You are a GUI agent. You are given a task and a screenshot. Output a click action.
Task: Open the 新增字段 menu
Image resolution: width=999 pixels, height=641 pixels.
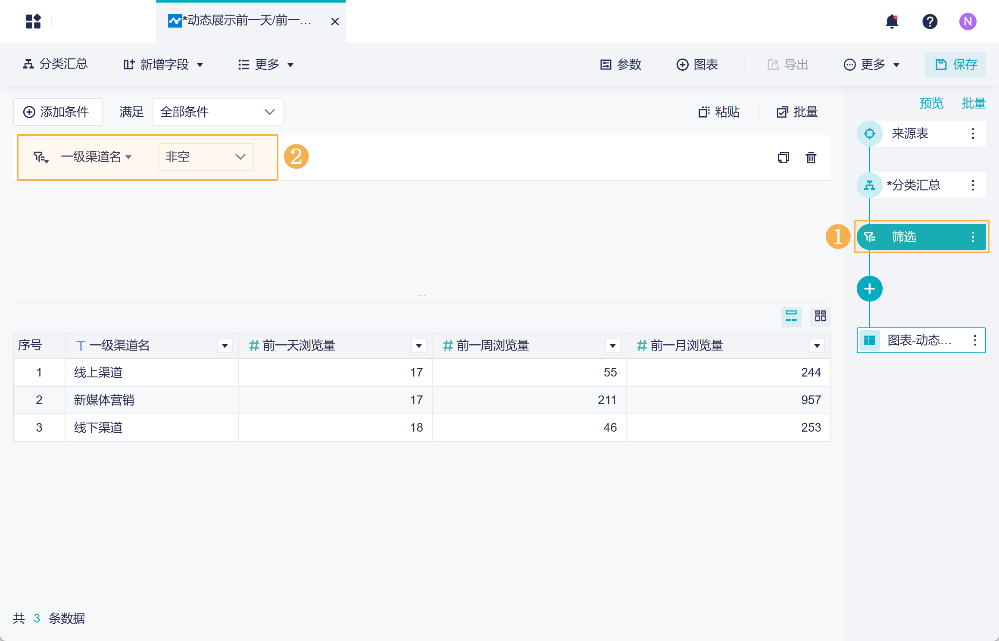[163, 65]
